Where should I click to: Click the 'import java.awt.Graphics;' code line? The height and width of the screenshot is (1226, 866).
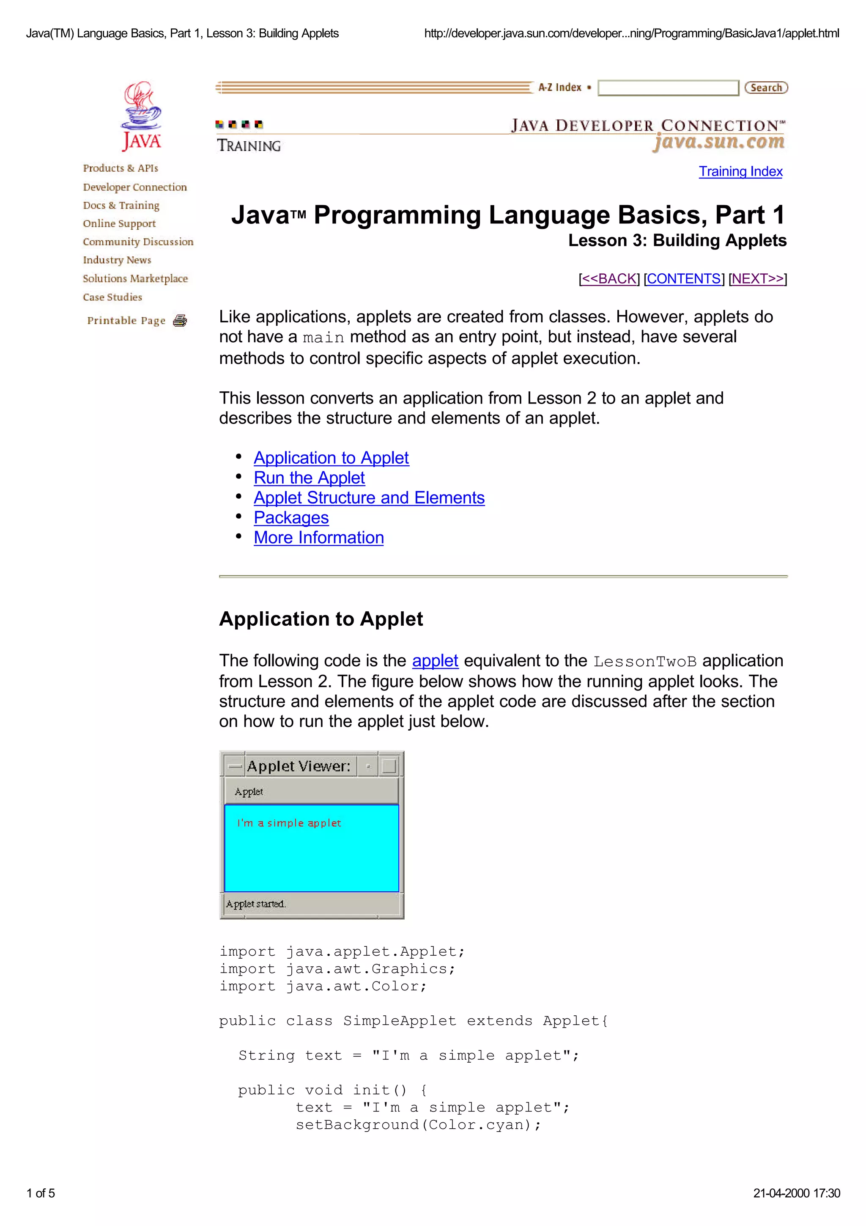point(338,969)
